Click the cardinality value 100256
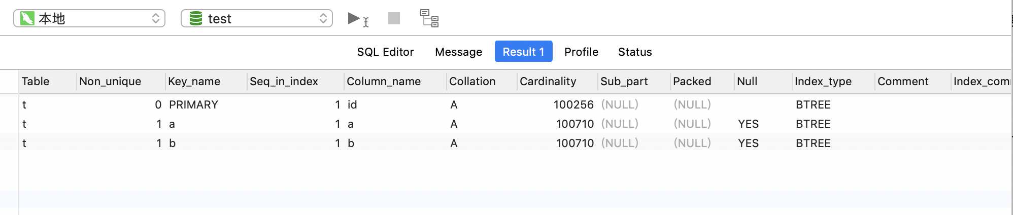The width and height of the screenshot is (1013, 215). coord(573,104)
